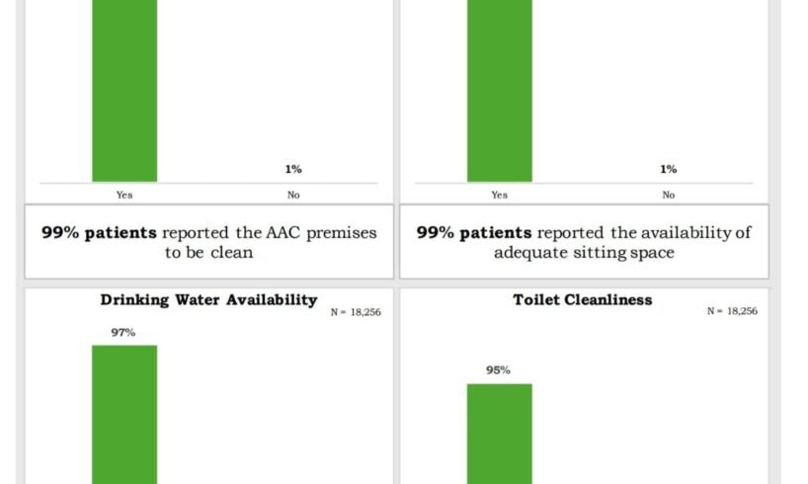This screenshot has width=808, height=484.
Task: Click the N = 18,256 note under Drinking Water
Action: 356,312
